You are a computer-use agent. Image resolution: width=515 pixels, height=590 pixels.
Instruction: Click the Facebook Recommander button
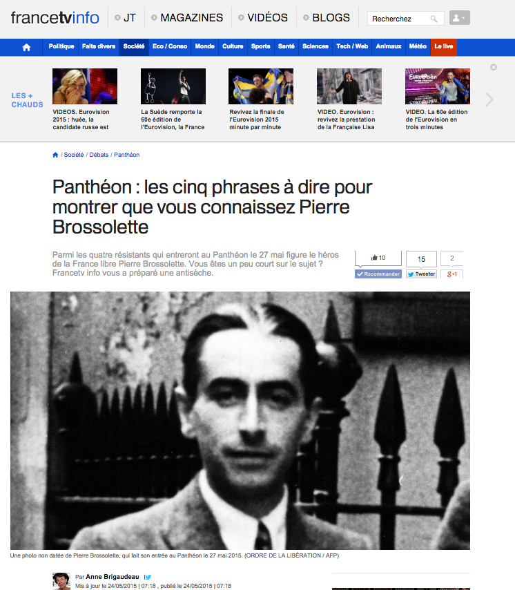(x=378, y=274)
